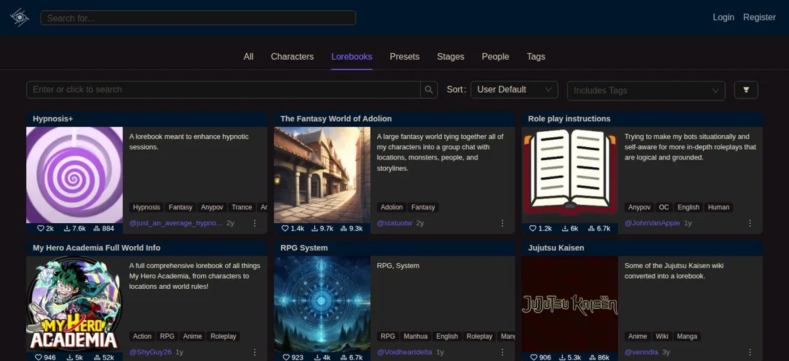The width and height of the screenshot is (789, 361).
Task: Open the open book thumbnail
Action: click(570, 175)
